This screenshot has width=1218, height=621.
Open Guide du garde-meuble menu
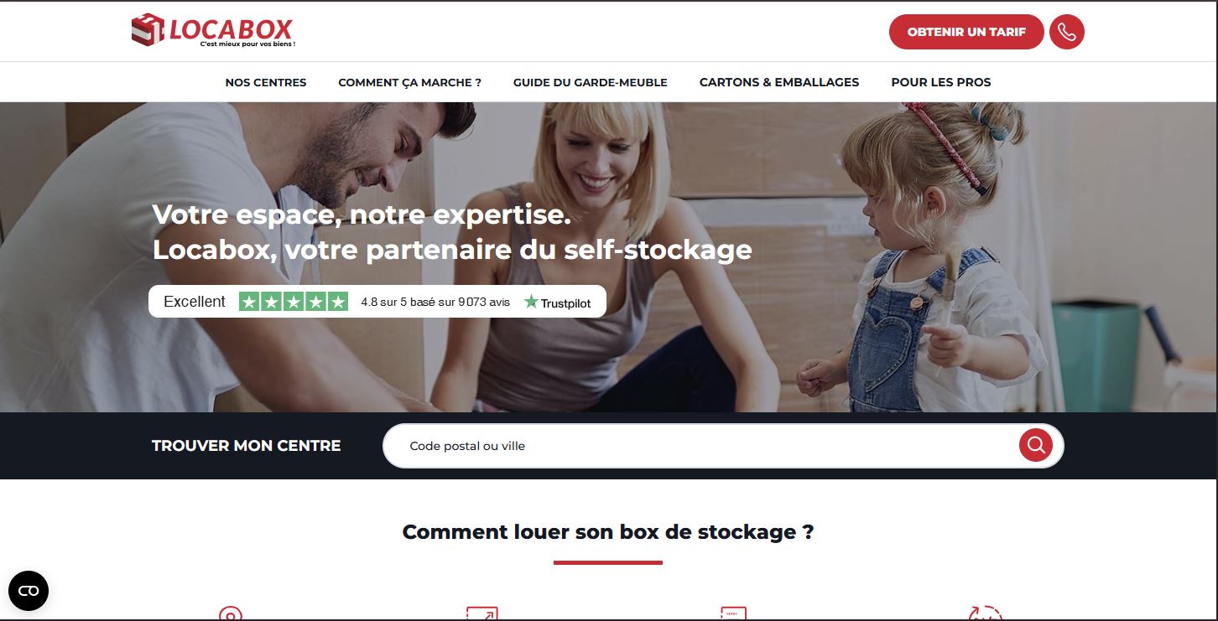point(591,82)
